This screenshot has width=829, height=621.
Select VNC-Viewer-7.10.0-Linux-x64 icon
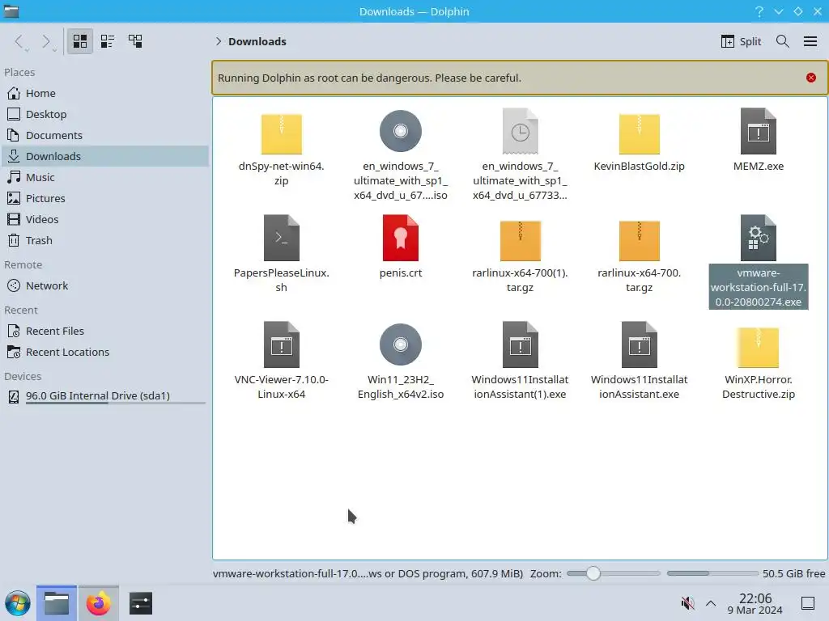[281, 344]
